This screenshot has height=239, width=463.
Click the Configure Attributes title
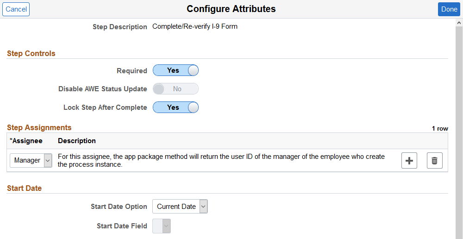pyautogui.click(x=231, y=9)
